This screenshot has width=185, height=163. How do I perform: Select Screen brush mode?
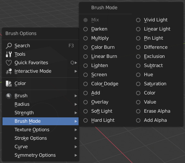(105, 75)
